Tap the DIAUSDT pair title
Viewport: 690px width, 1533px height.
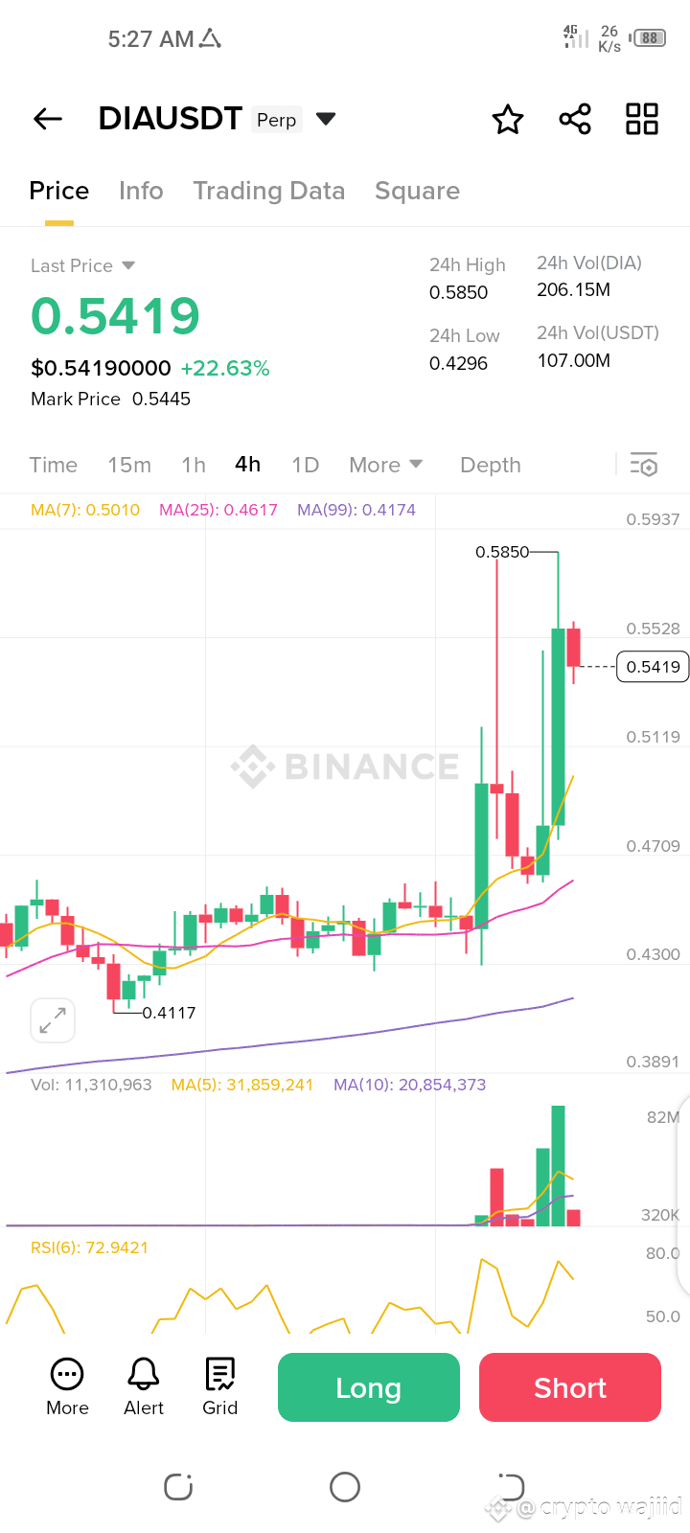coord(171,119)
